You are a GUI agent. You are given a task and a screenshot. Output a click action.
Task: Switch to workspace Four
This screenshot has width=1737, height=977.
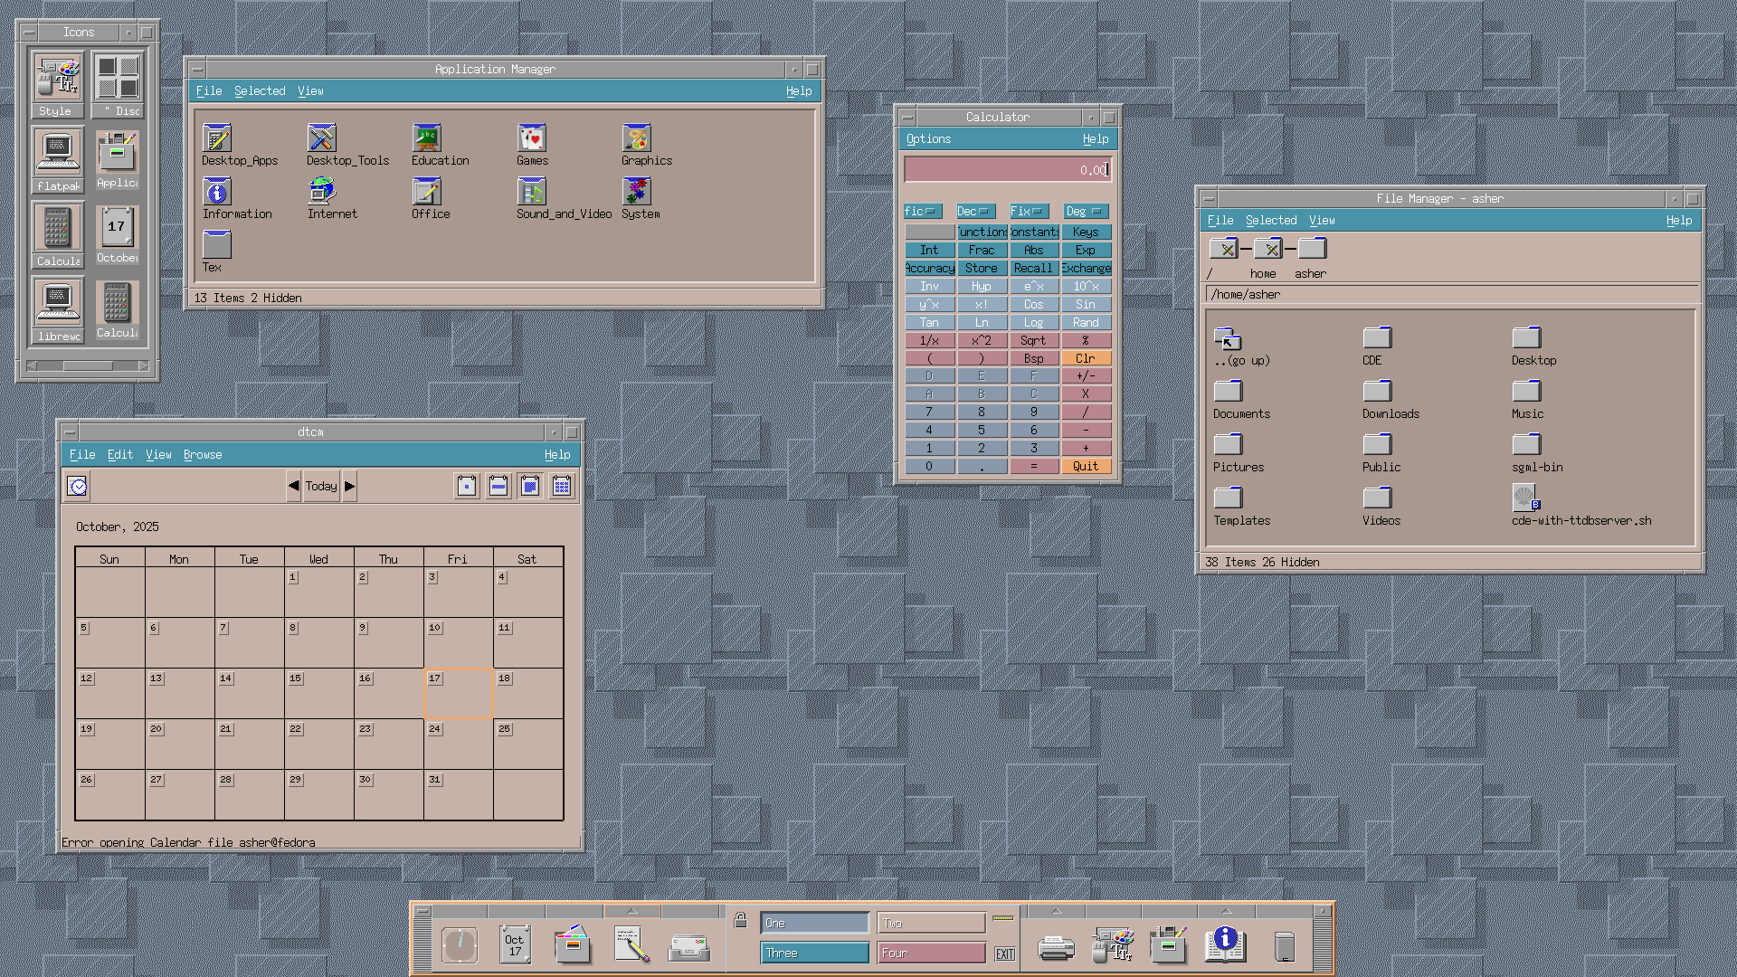pos(931,953)
